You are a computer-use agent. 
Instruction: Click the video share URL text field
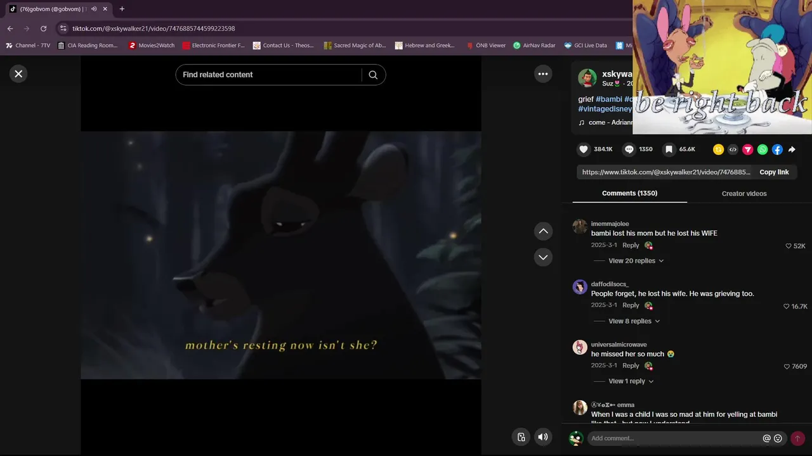pyautogui.click(x=666, y=172)
